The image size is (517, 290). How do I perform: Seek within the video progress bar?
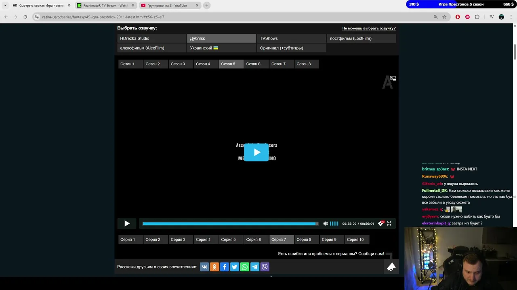[x=230, y=224]
